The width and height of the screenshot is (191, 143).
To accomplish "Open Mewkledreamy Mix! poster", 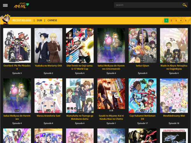I will pos(174,95).
